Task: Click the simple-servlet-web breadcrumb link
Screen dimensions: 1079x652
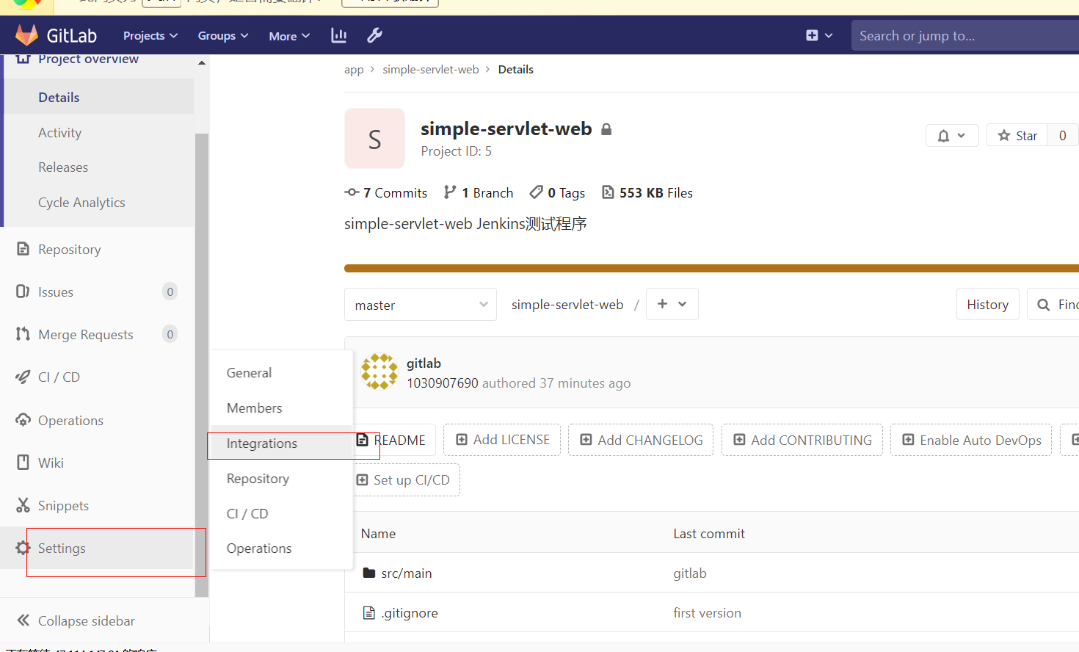Action: [431, 69]
